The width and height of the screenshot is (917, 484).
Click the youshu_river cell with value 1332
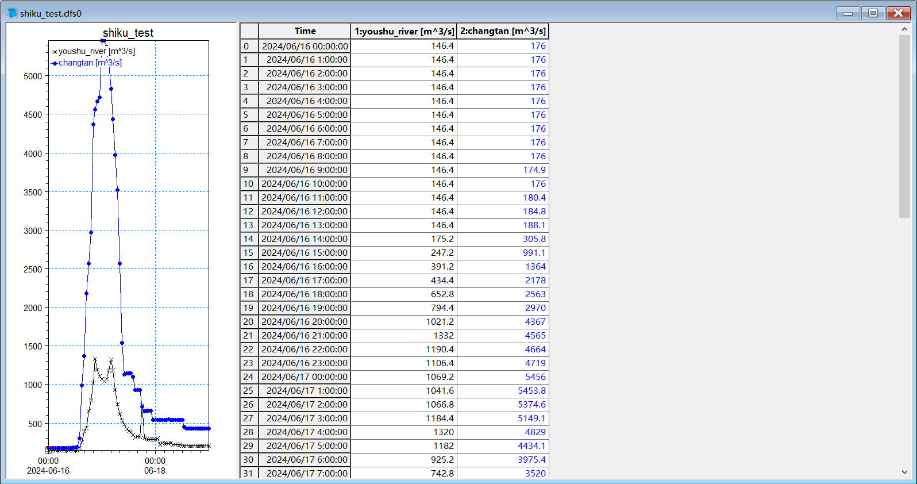click(404, 336)
